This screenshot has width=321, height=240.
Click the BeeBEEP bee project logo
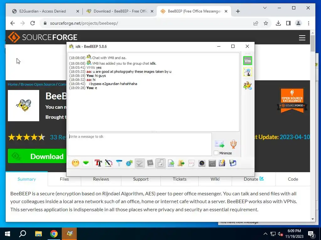click(x=24, y=106)
